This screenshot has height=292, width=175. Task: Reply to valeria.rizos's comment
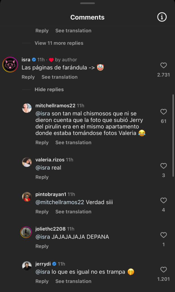pyautogui.click(x=42, y=177)
